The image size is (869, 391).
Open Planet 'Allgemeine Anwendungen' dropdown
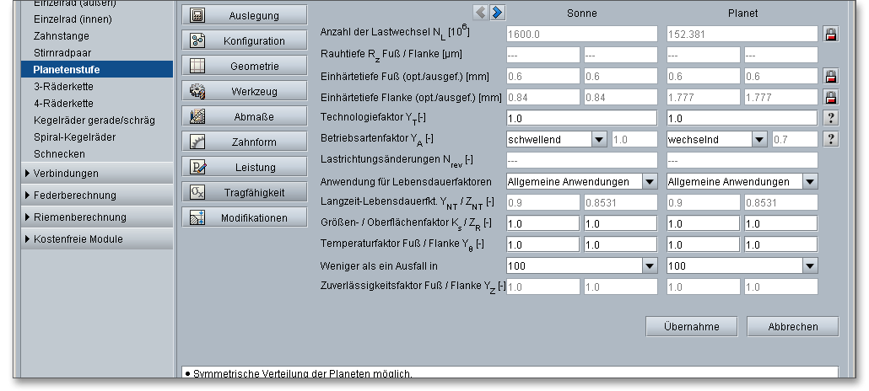(810, 181)
